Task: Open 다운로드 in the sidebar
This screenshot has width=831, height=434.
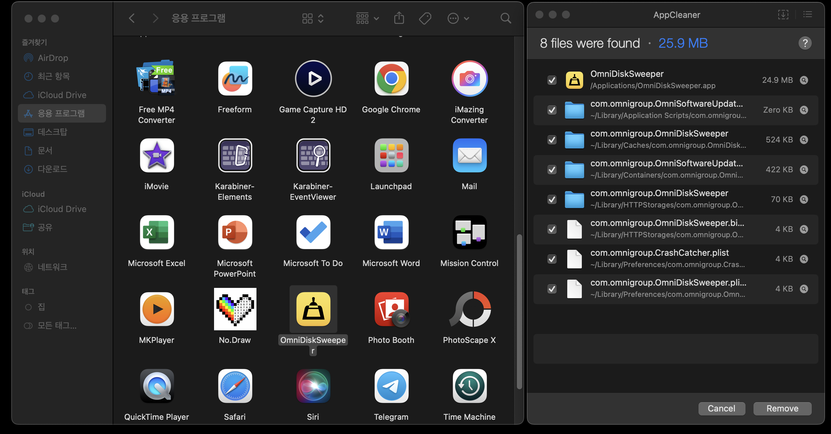Action: (52, 169)
